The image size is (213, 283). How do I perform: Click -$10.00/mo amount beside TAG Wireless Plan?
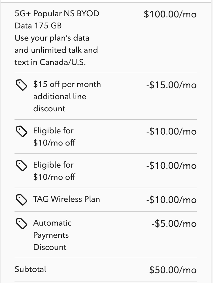(171, 200)
